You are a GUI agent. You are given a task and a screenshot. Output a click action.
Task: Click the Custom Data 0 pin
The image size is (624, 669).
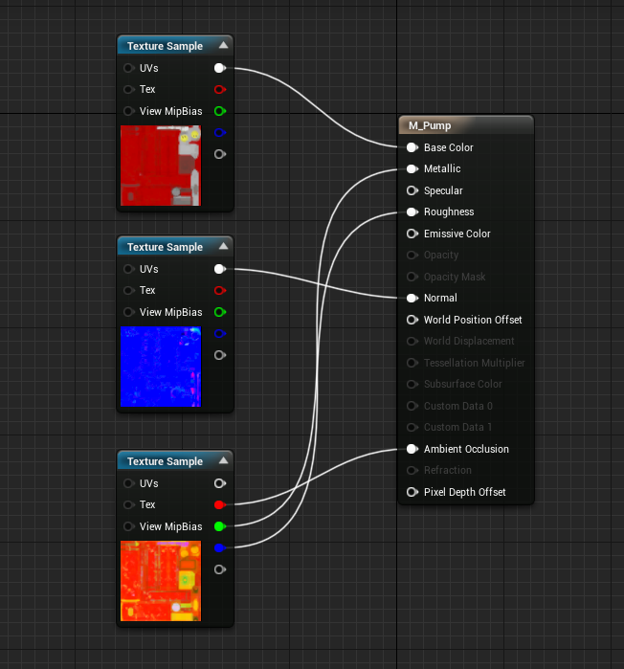(x=412, y=406)
